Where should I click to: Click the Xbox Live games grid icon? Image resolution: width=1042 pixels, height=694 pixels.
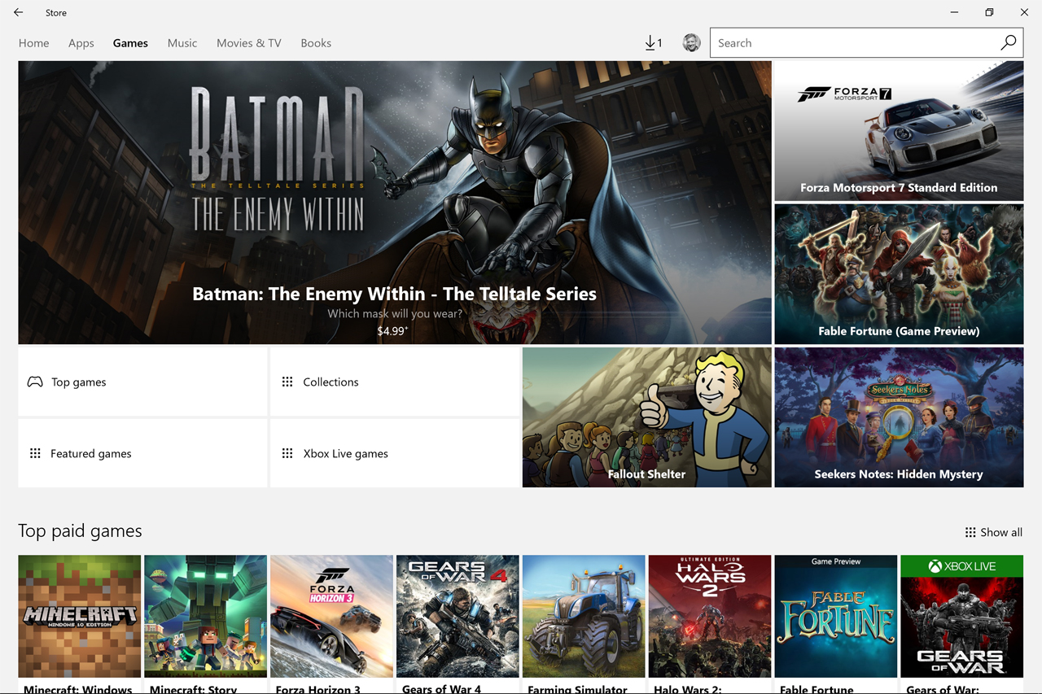[287, 453]
